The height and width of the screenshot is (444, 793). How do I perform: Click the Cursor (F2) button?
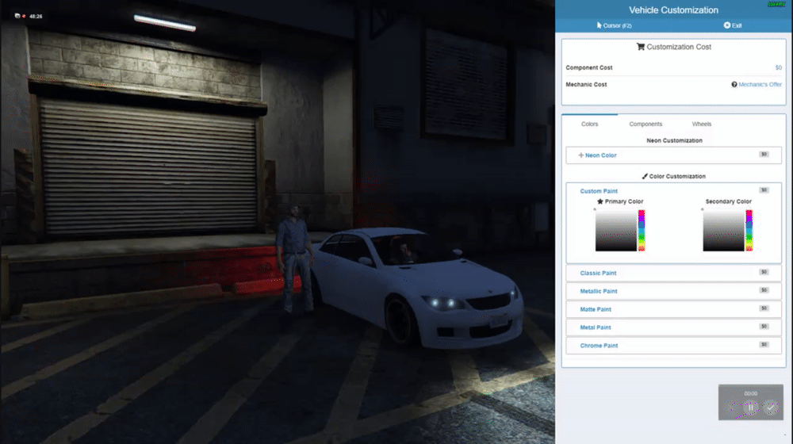coord(614,25)
